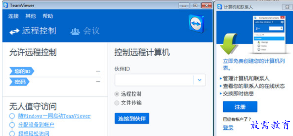293x136 pixels.
Task: Click circle beside 分配设备到帐户
Action: (x=12, y=125)
